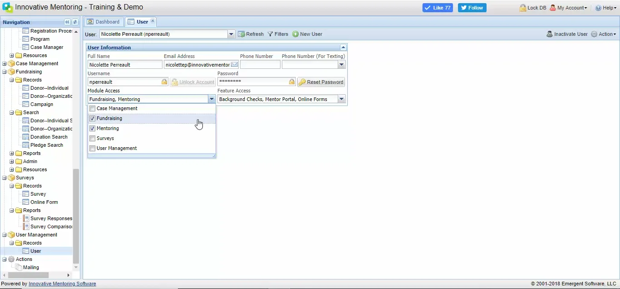Viewport: 620px width, 289px height.
Task: Refresh the Navigation tree icon
Action: click(75, 22)
